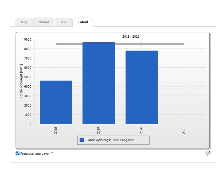The image size is (222, 183).
Task: Click the grey Prognose legend line marker
Action: pyautogui.click(x=116, y=140)
